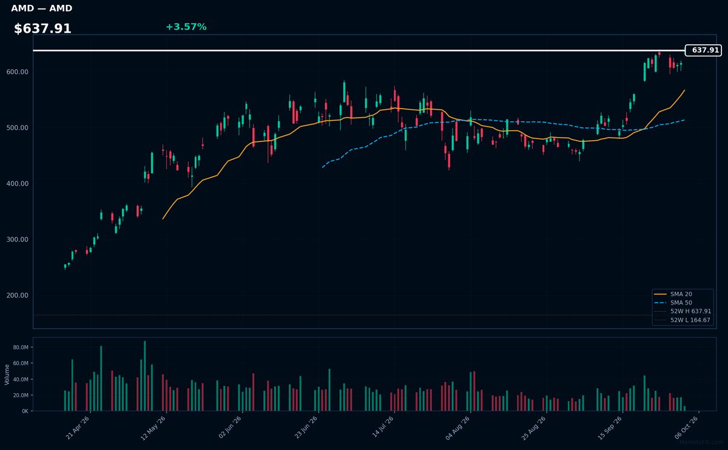Screen dimensions: 728x450
Task: Click the 500.00 price axis label
Action: [17, 128]
